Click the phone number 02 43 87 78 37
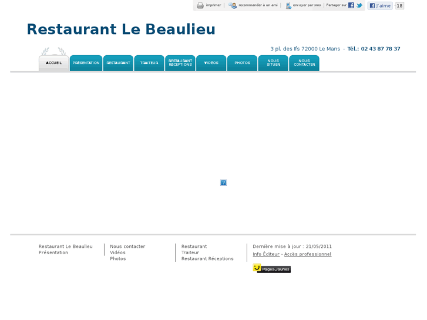This screenshot has height=320, width=427. pyautogui.click(x=381, y=49)
